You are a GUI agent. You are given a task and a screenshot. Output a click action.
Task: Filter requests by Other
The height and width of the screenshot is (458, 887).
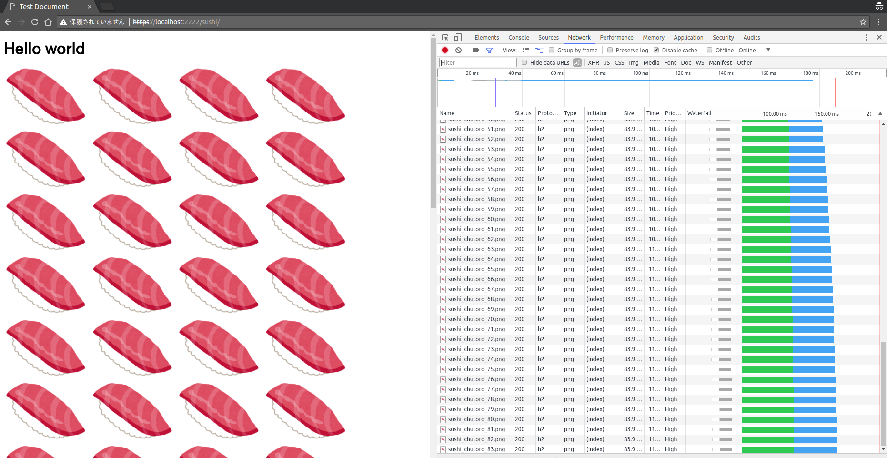[744, 62]
